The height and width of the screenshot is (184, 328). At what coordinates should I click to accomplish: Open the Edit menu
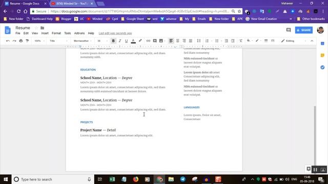point(26,33)
